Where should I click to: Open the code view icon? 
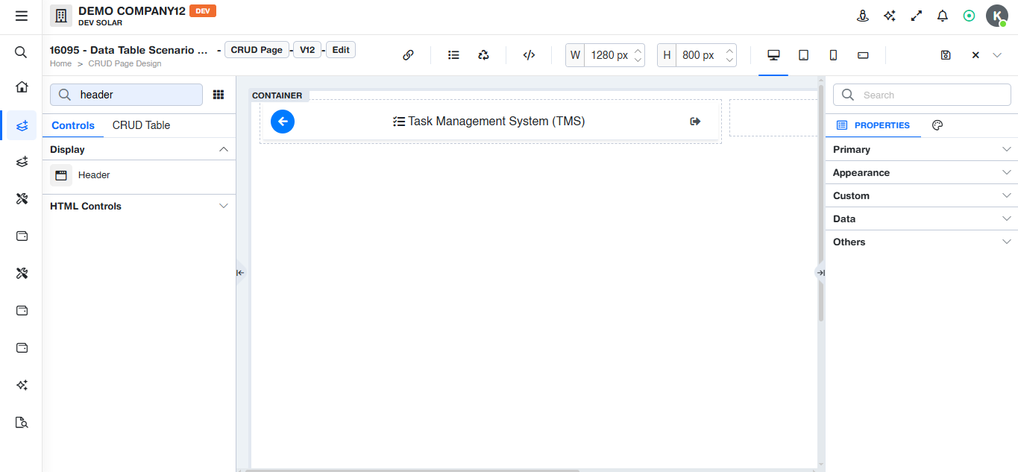tap(529, 54)
